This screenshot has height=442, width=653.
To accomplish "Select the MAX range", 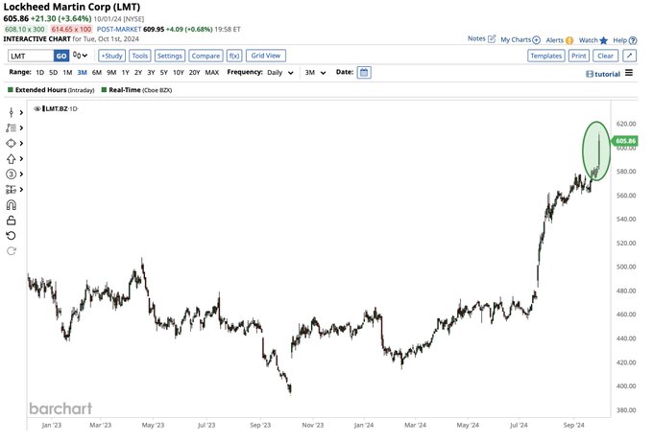I will tap(212, 72).
